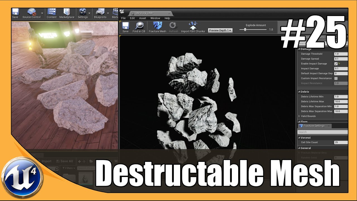Open Blueprints dropdown arrow

(x=108, y=13)
